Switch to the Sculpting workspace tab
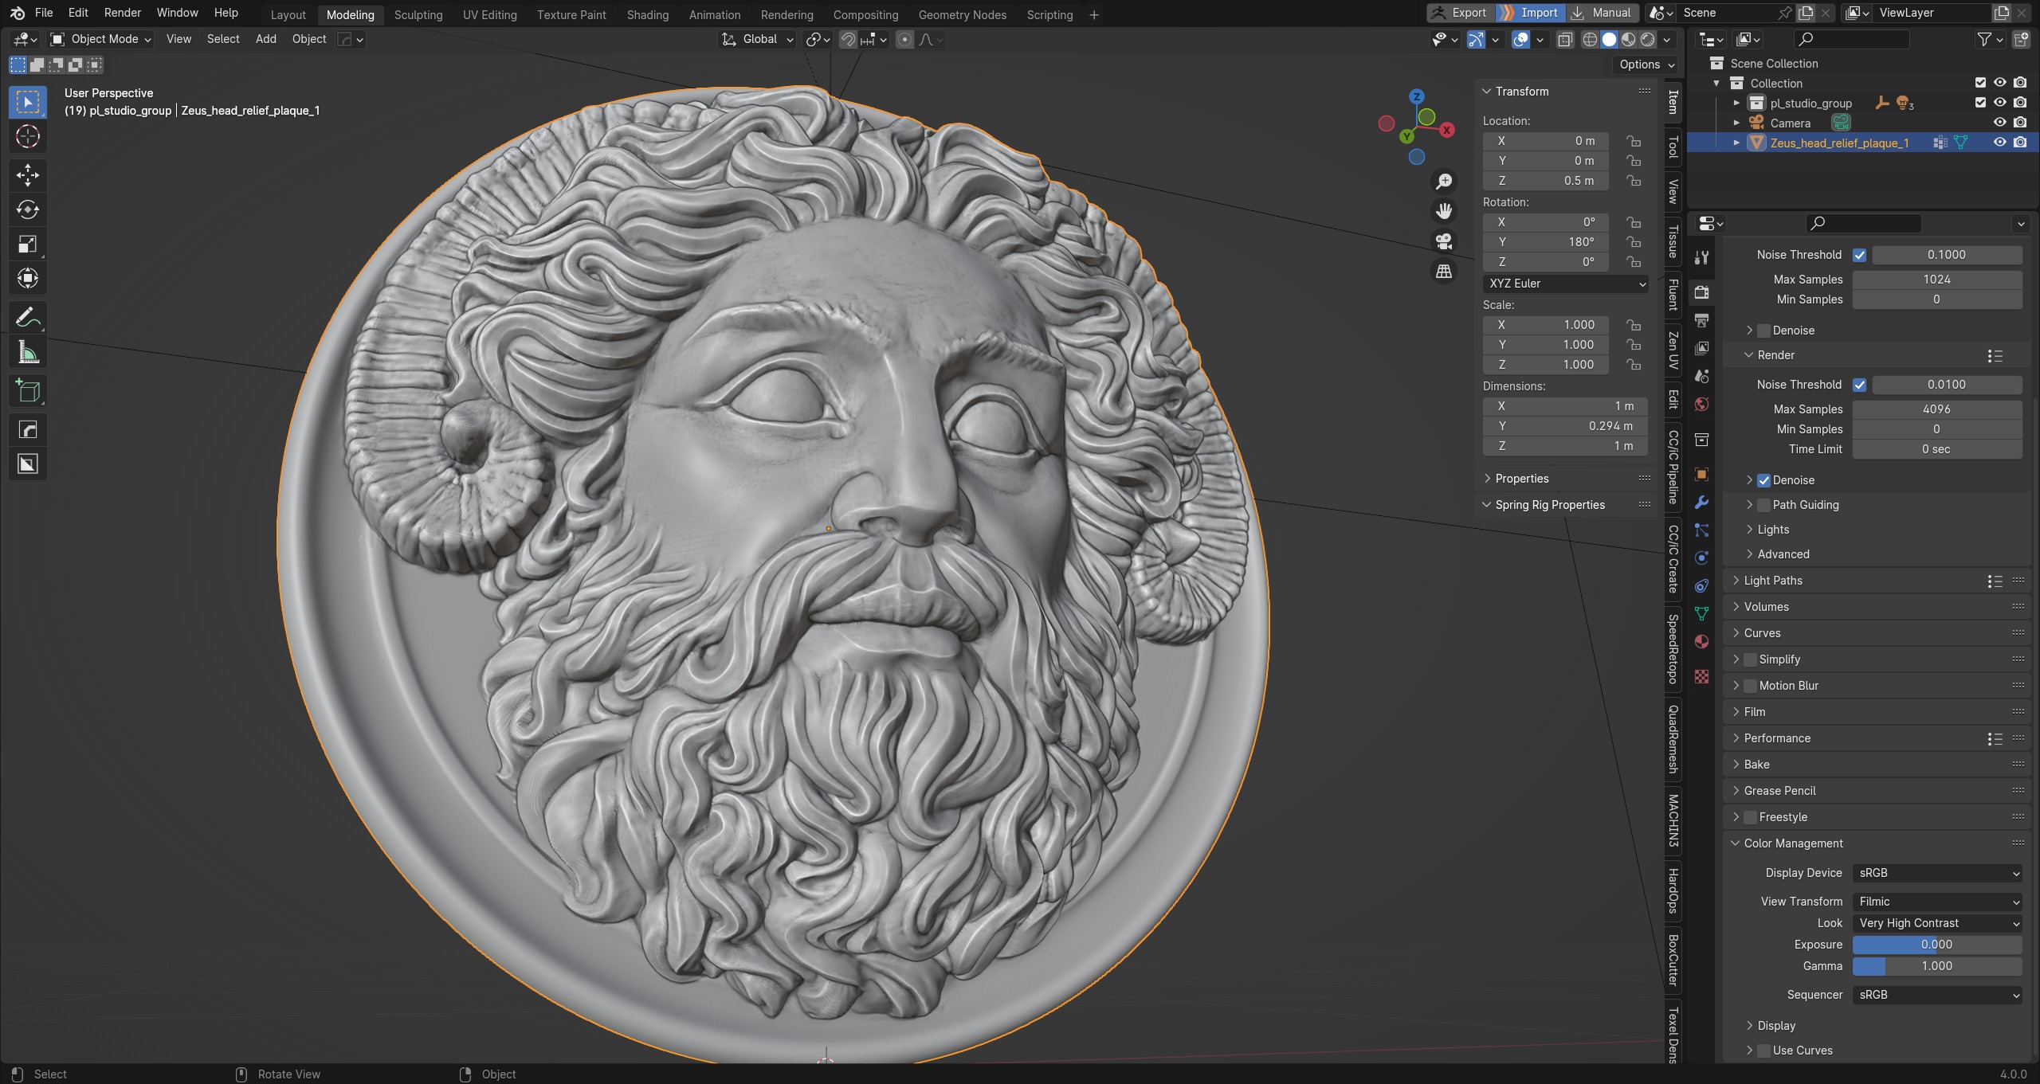 click(x=418, y=14)
